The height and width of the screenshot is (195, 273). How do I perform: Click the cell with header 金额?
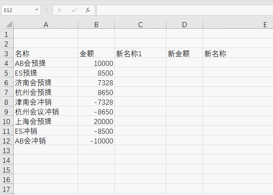point(96,53)
